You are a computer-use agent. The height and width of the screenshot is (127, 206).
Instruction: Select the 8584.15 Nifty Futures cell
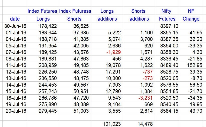click(x=167, y=111)
